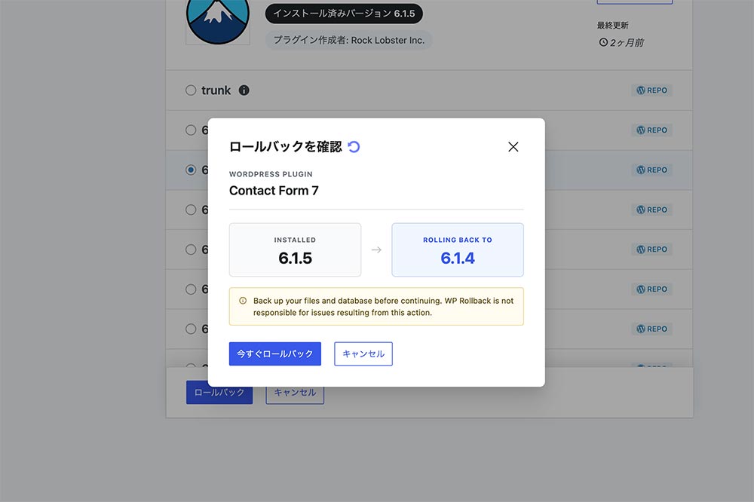This screenshot has width=754, height=502.
Task: Confirm with the 今すぐロールバック button
Action: (275, 354)
